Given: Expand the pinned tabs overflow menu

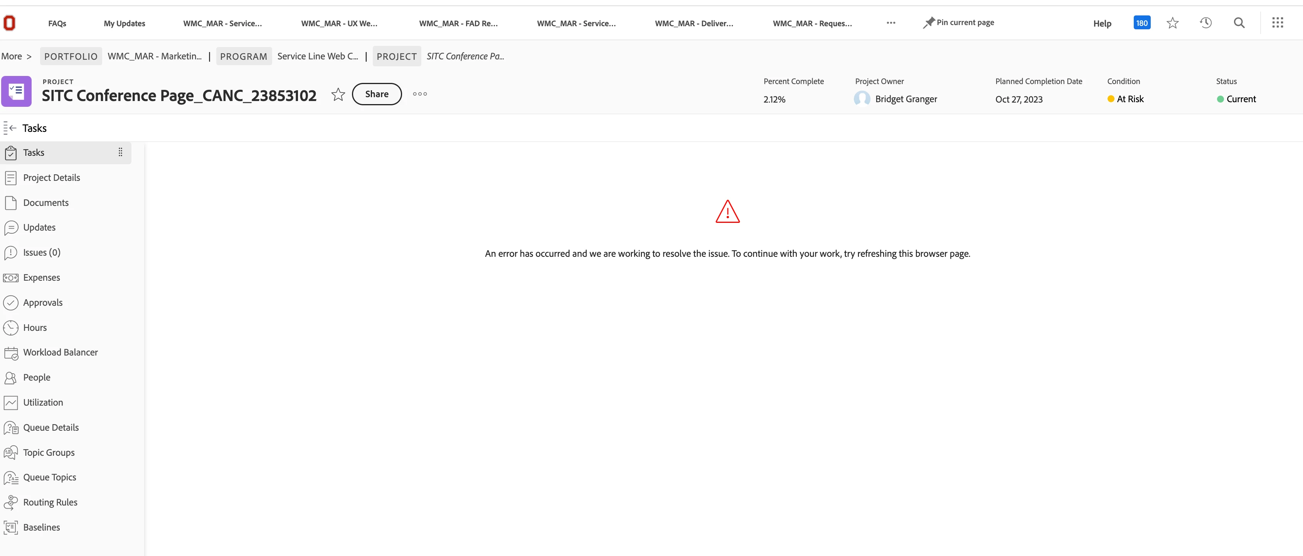Looking at the screenshot, I should click(891, 23).
